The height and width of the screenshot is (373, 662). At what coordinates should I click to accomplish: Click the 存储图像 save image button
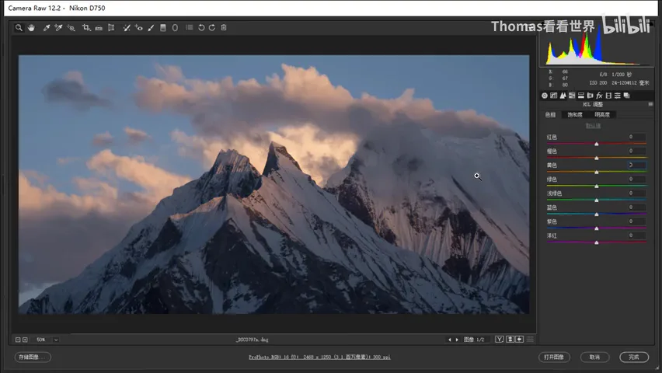click(33, 357)
